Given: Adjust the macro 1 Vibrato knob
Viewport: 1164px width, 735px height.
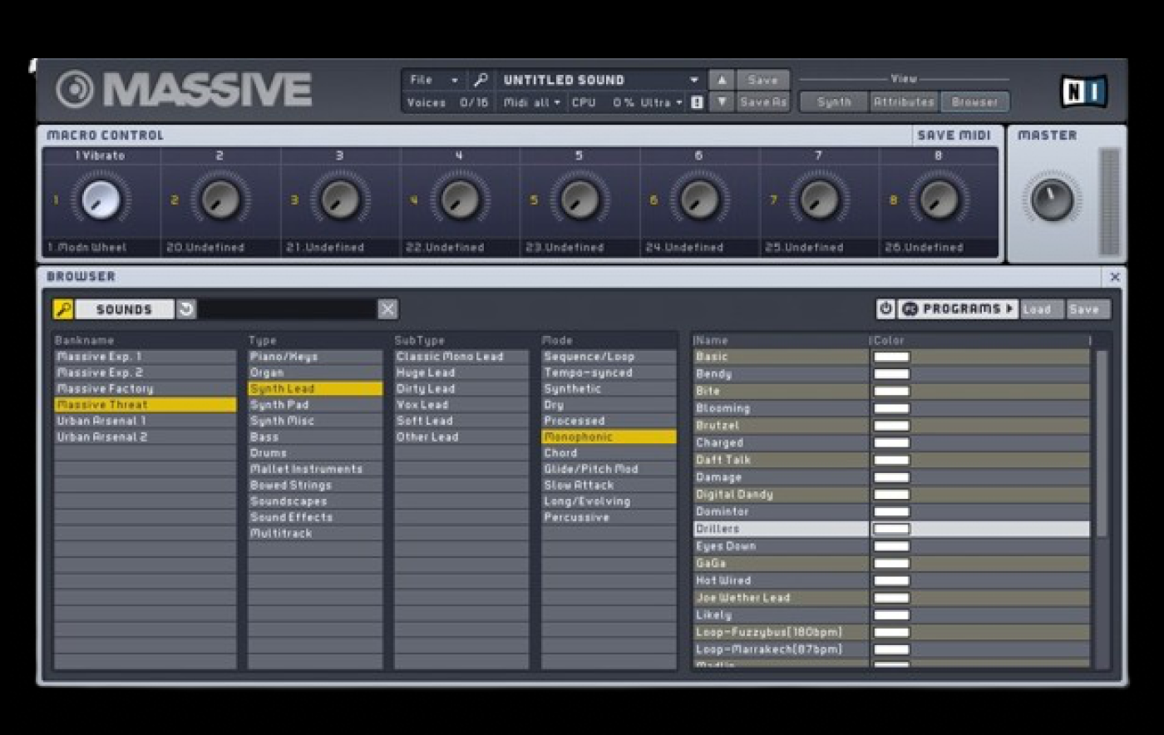Looking at the screenshot, I should click(101, 200).
